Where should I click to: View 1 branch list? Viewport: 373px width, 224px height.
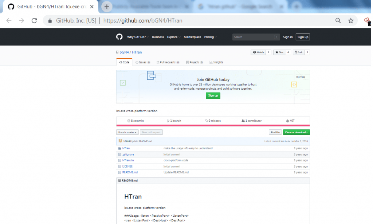(x=174, y=121)
